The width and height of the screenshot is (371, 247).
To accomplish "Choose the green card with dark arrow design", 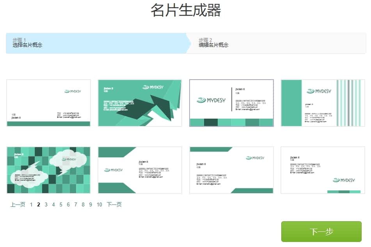I will click(140, 103).
